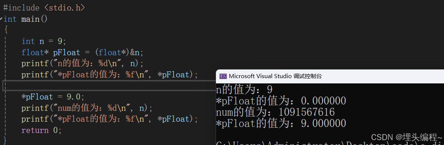This screenshot has height=145, width=444.
Task: Click the printf line with n的值为
Action: coord(83,63)
